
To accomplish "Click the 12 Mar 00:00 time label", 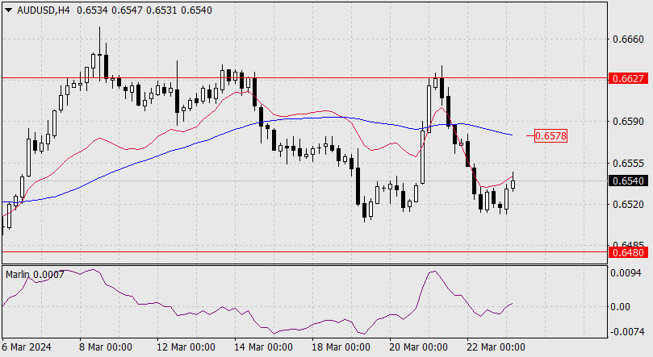I will point(186,347).
